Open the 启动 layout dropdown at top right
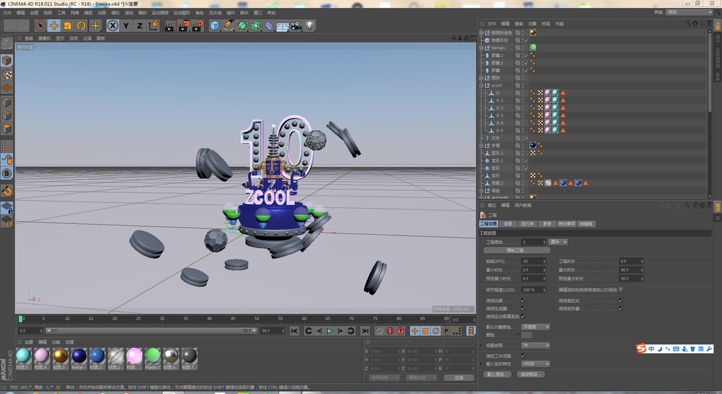 tap(689, 12)
